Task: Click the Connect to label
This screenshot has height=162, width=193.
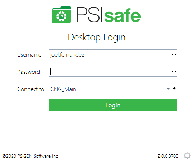Action: point(31,89)
